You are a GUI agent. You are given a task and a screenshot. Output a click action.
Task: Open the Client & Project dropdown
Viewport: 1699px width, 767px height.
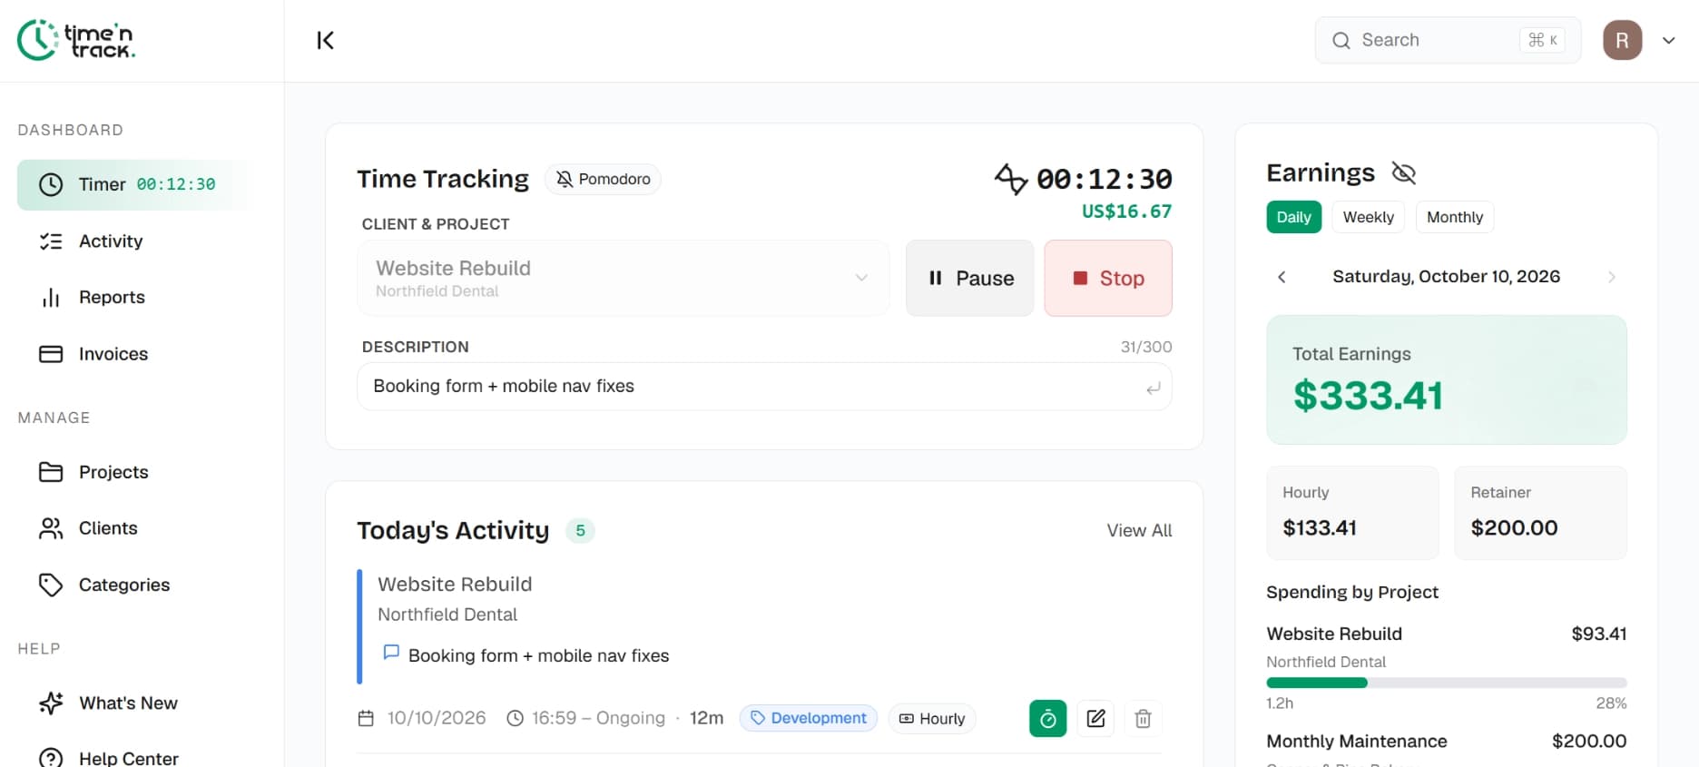tap(624, 278)
